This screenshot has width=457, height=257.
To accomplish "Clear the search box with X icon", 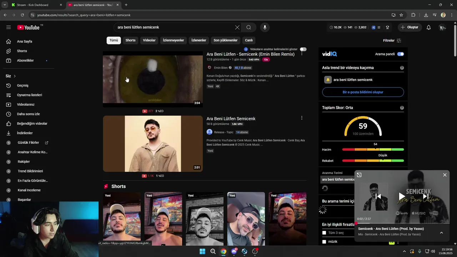I will [x=237, y=27].
